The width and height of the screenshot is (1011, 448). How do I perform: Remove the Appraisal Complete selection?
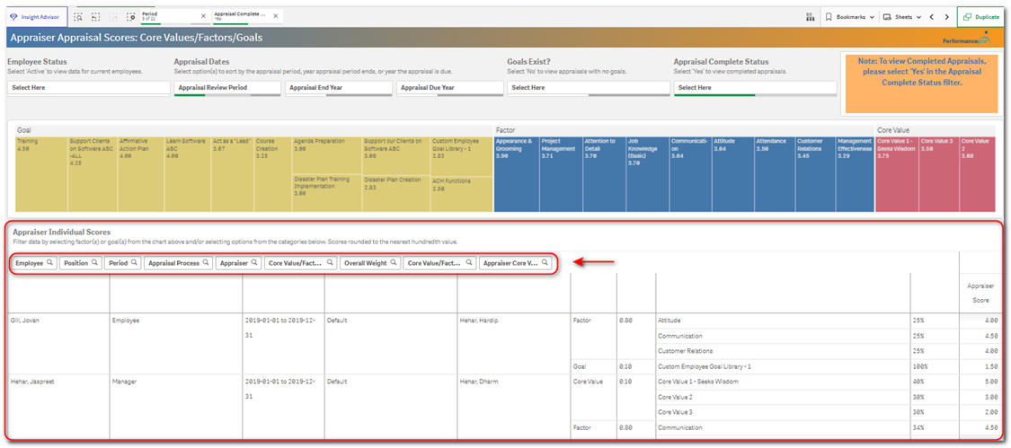click(x=276, y=15)
